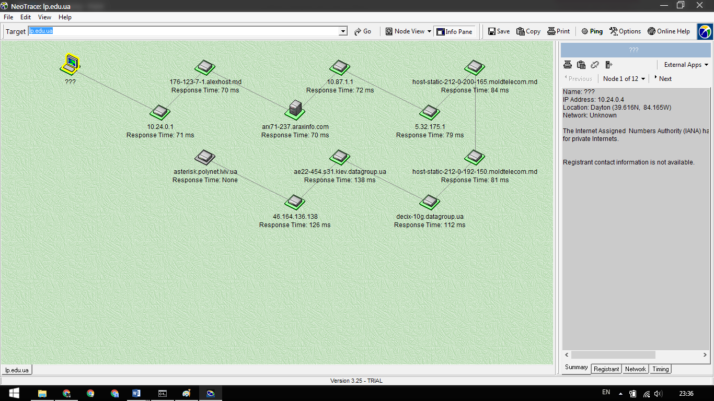Click the 23:36 taskbar clock

point(686,394)
